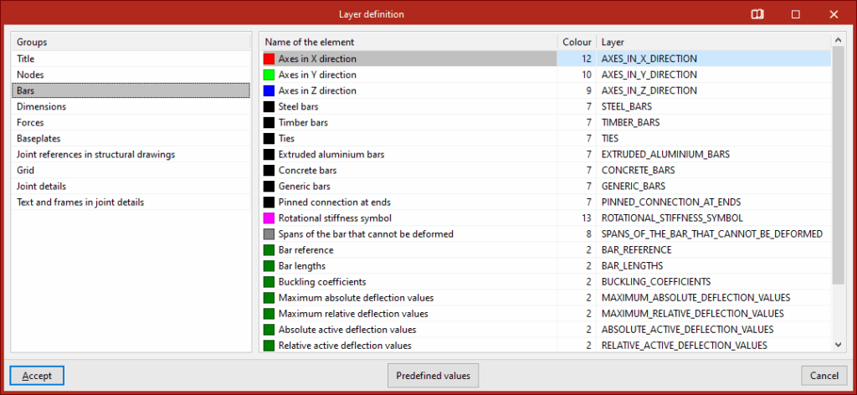Click the Layer column header
This screenshot has width=857, height=395.
click(x=714, y=42)
